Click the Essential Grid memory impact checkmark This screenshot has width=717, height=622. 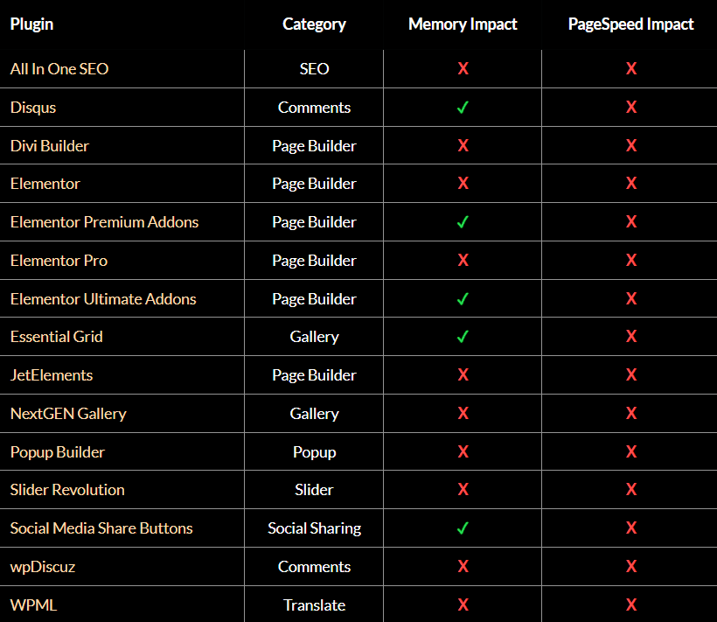point(463,337)
